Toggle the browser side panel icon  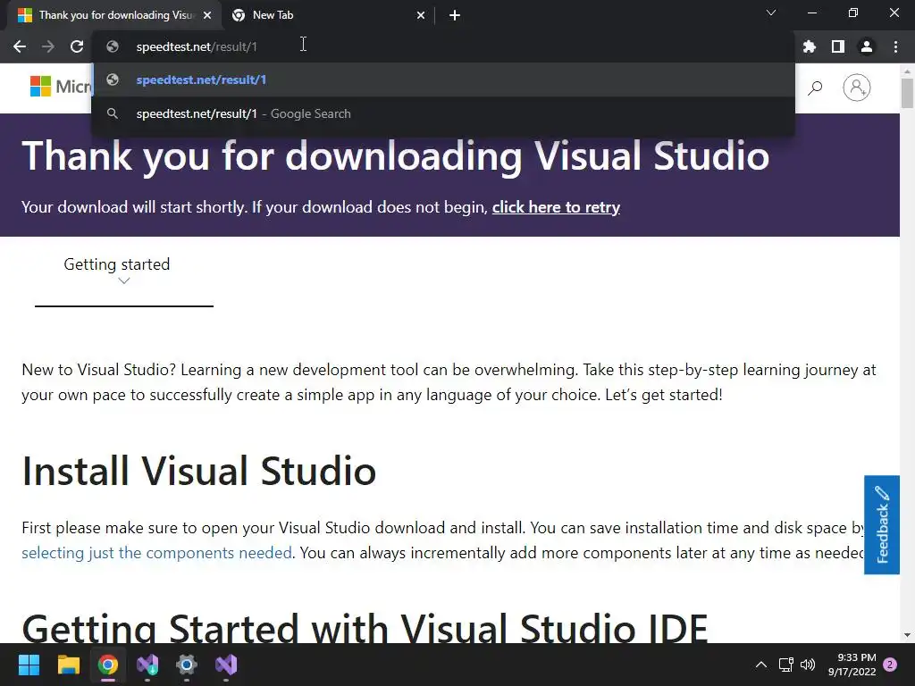click(838, 46)
